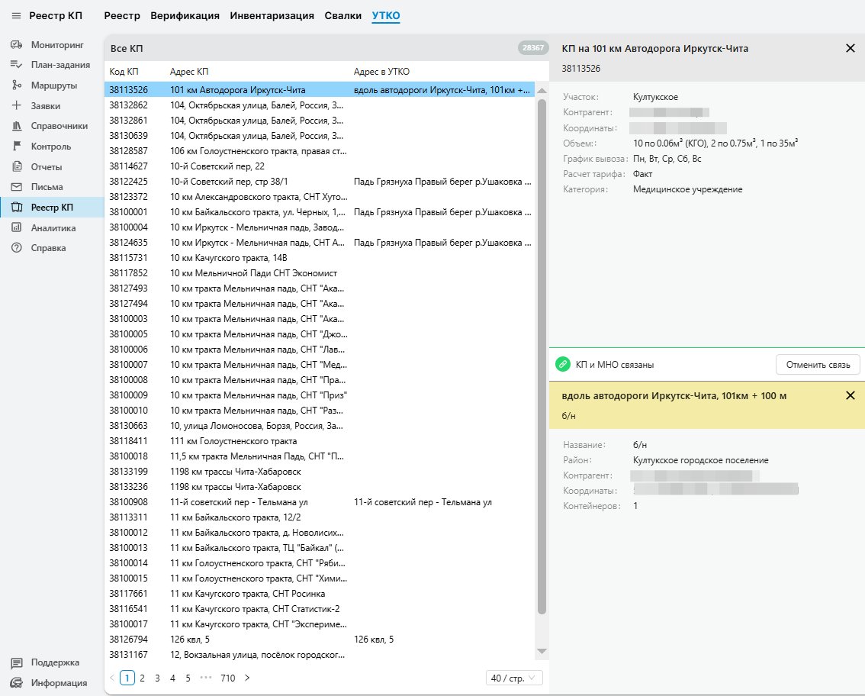Go to page 710 in pagination
Viewport: 865px width, 696px height.
coord(227,678)
